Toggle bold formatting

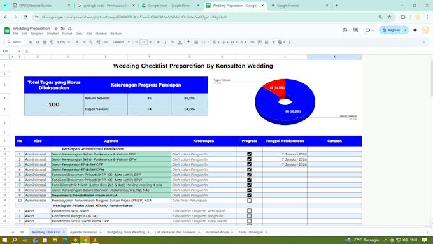pos(159,42)
